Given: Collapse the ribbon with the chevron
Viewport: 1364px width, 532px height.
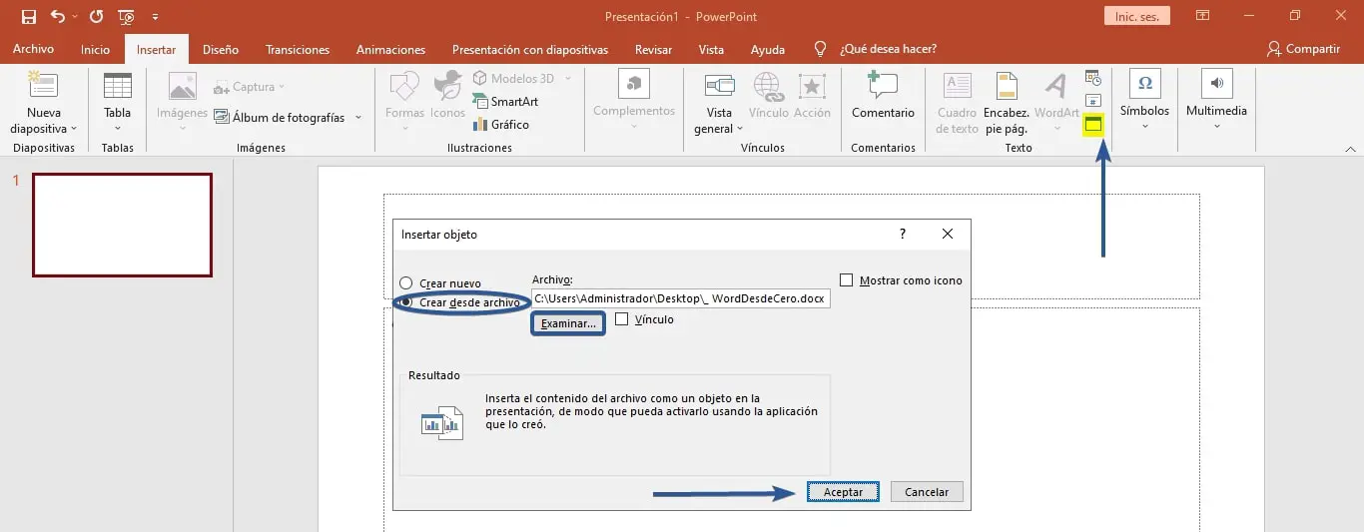Looking at the screenshot, I should (1350, 149).
